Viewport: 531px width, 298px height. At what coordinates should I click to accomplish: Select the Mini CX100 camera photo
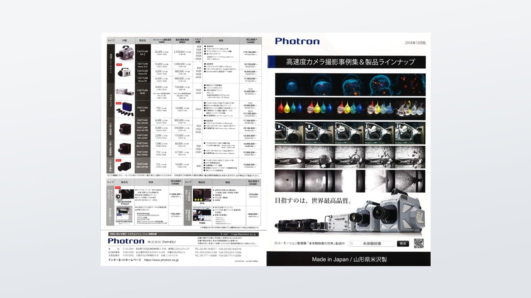coord(124,167)
